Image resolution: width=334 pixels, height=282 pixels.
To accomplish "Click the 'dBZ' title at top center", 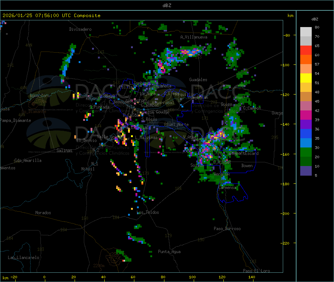I will point(167,6).
